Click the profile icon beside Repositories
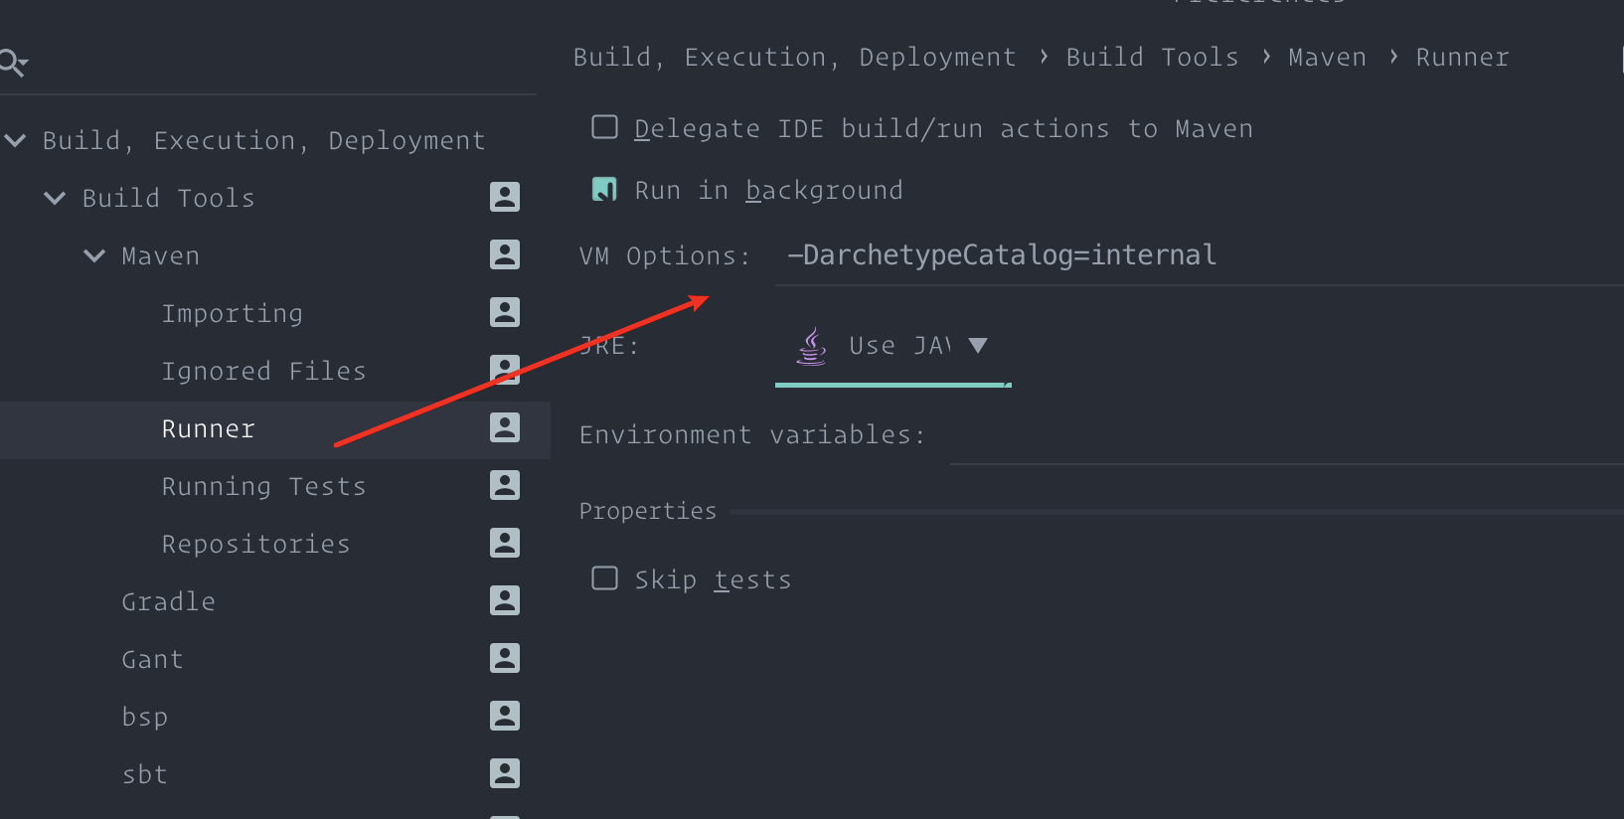 coord(505,543)
